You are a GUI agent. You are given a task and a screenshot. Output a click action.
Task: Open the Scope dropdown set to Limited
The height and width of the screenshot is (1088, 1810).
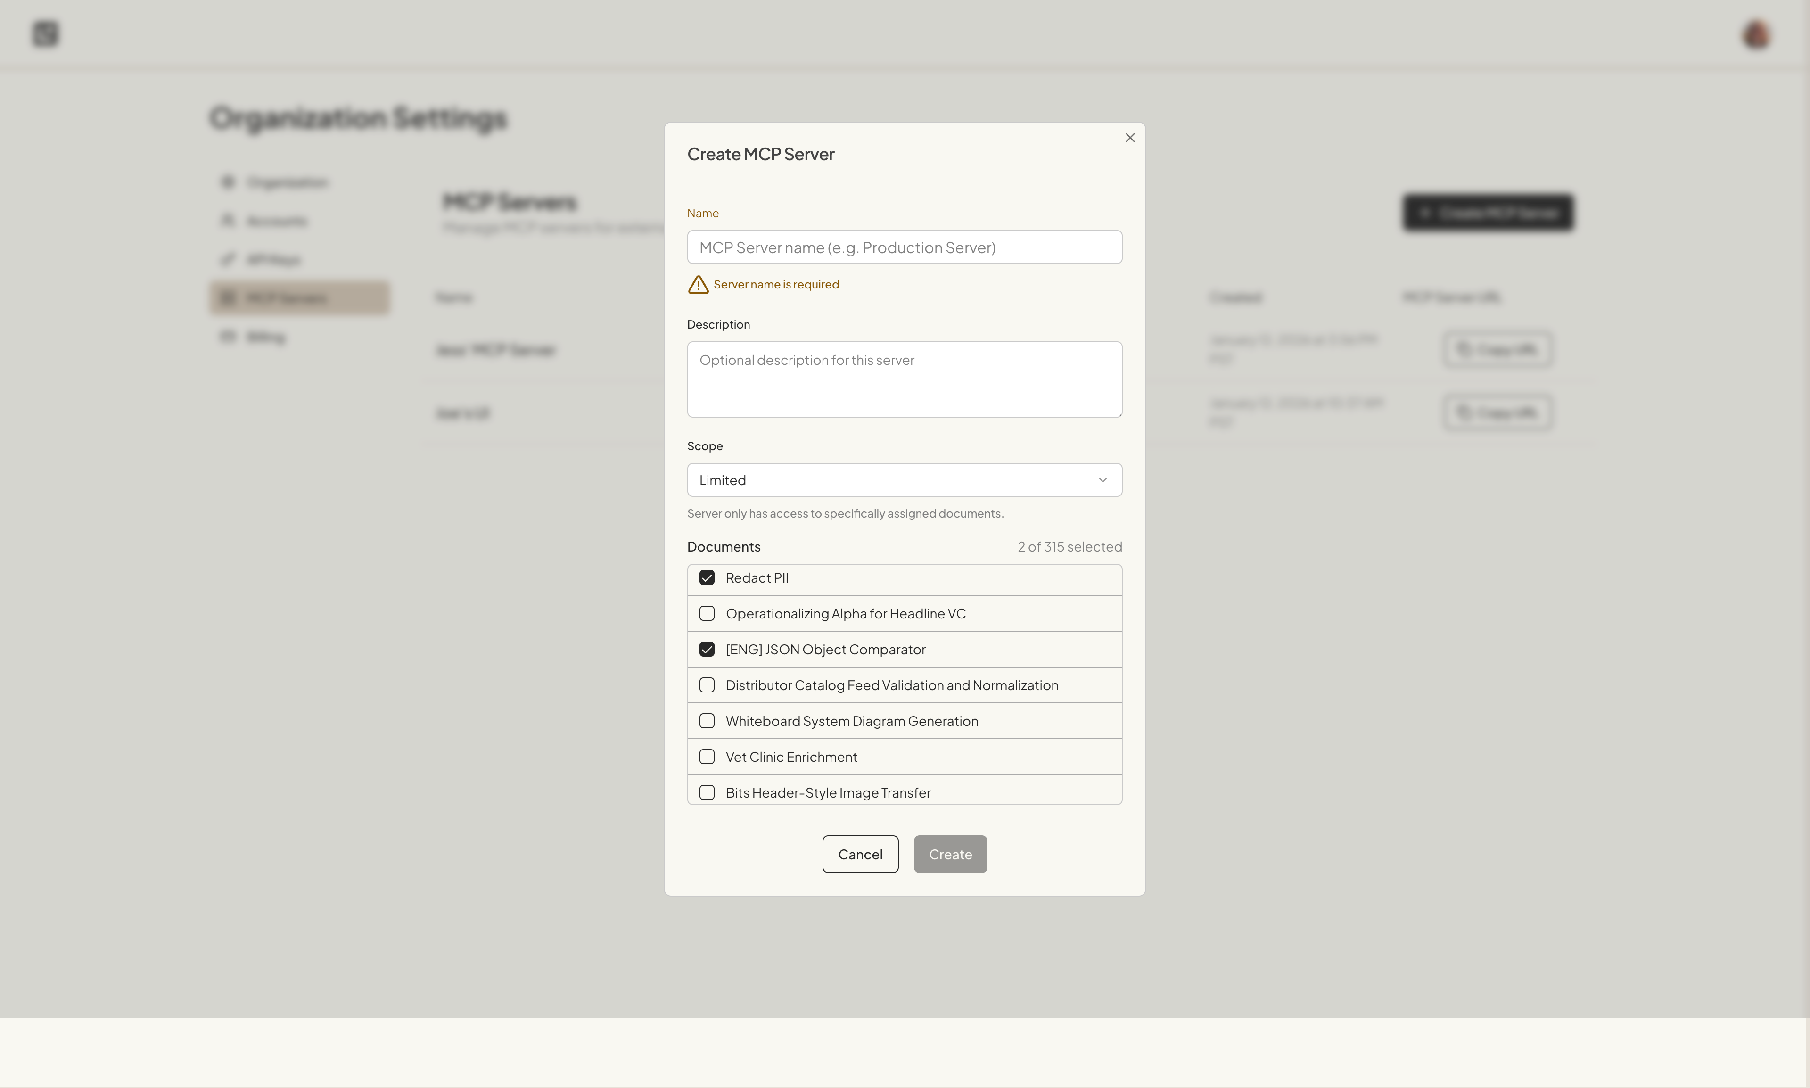click(904, 479)
